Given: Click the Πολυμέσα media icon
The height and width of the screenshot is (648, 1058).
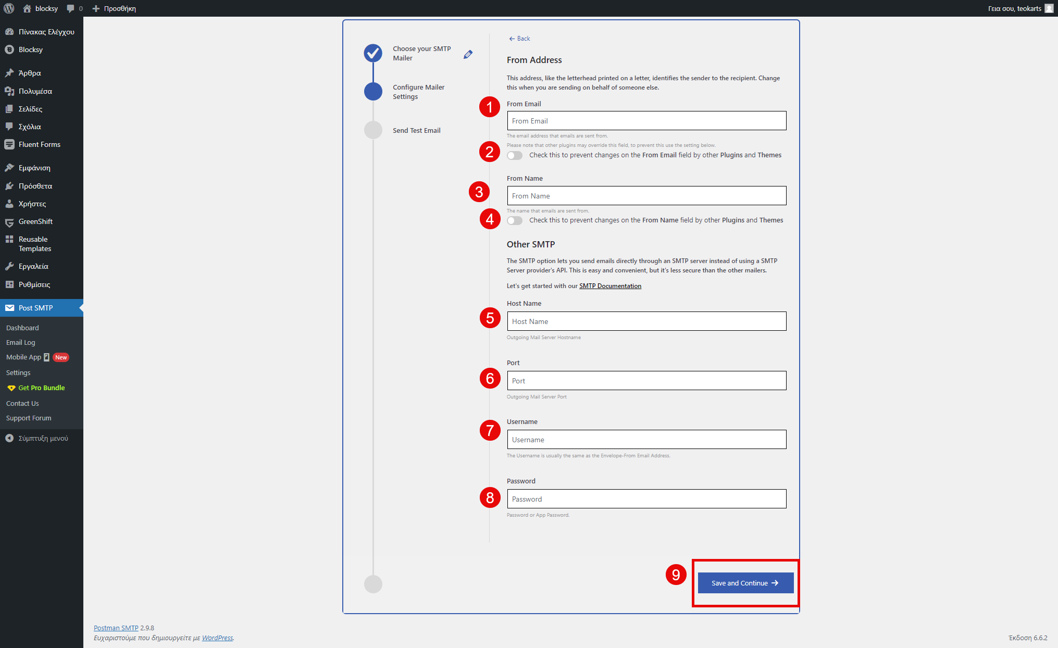Looking at the screenshot, I should pos(9,91).
